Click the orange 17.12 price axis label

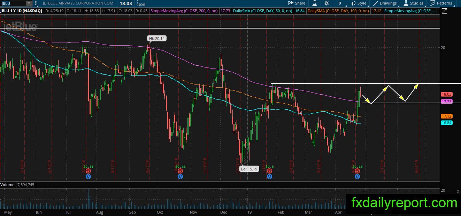[x=446, y=116]
